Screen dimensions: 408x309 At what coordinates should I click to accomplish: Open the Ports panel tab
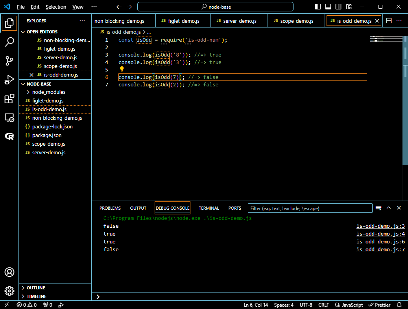(x=235, y=208)
